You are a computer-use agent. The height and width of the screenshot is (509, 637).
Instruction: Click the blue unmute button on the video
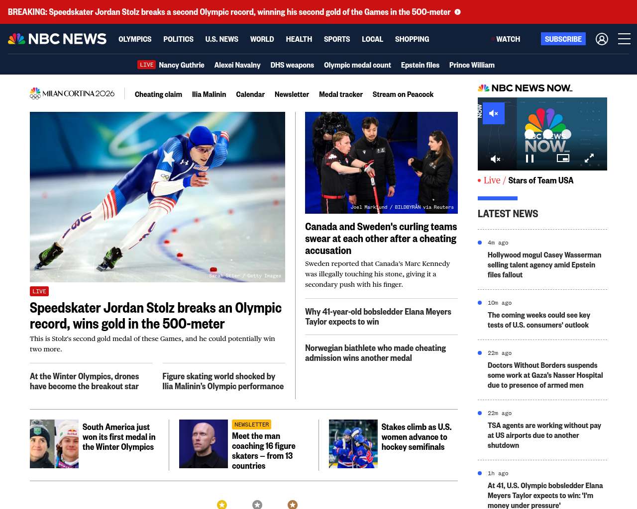494,113
